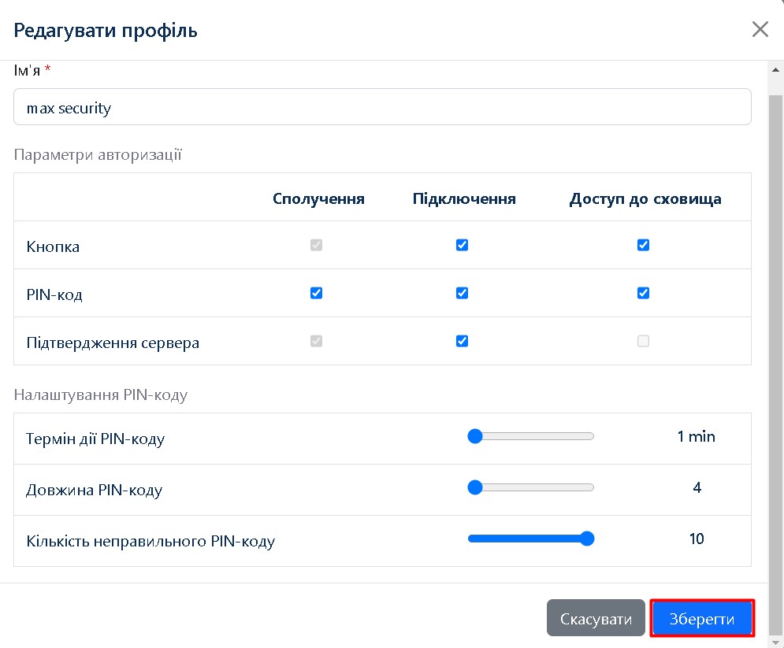Click the Сполучення column header

click(x=318, y=198)
